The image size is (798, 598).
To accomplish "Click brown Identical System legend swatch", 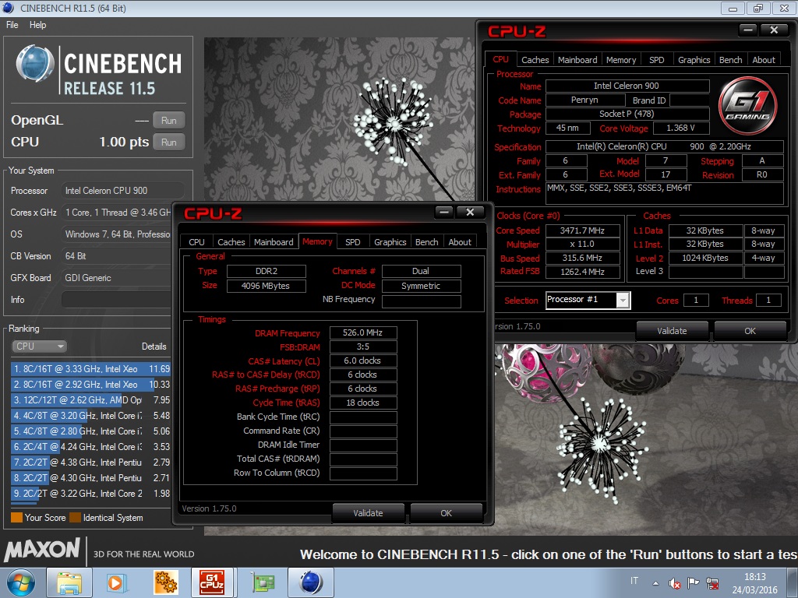I will tap(76, 518).
